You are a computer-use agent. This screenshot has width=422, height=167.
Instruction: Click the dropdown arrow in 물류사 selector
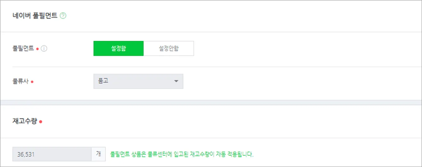point(176,81)
